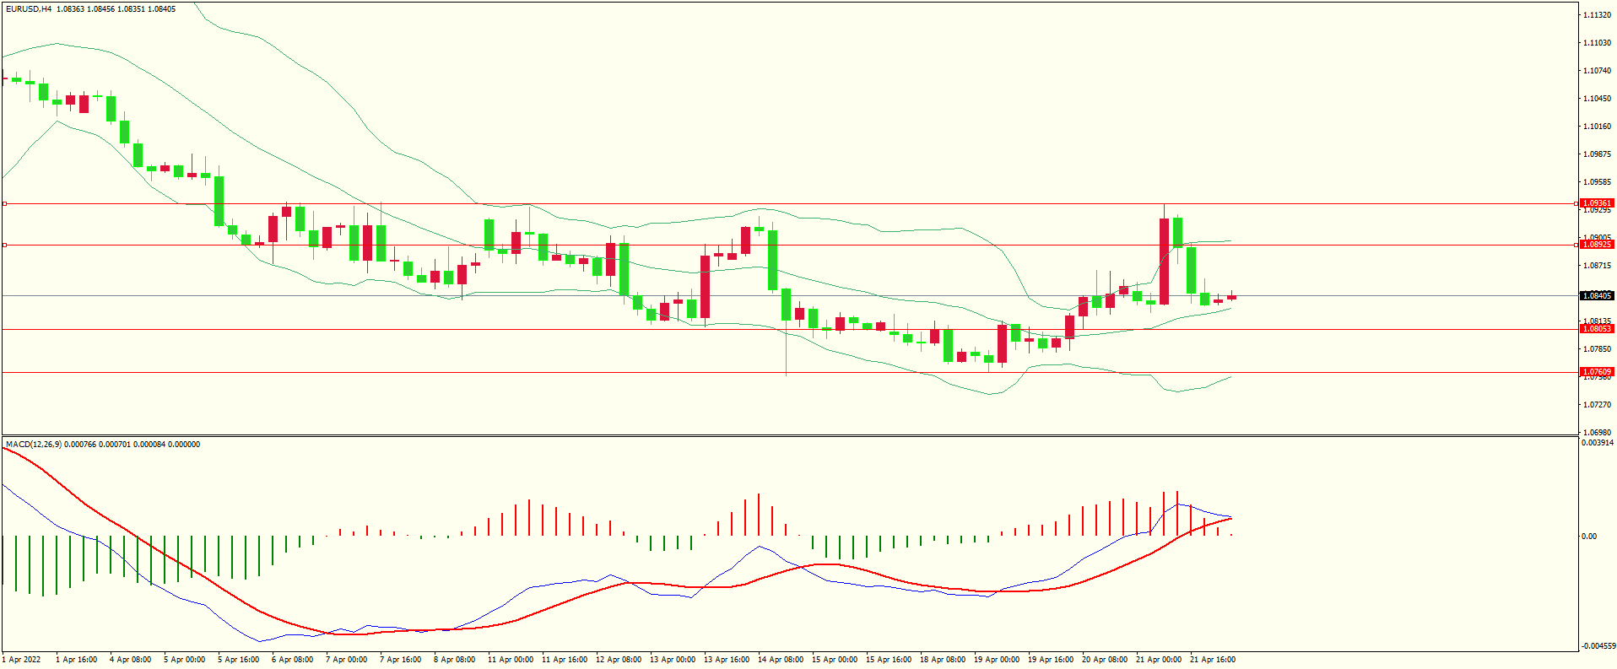Click the 15 Apr 16:00 time label
The image size is (1617, 669).
tap(889, 660)
